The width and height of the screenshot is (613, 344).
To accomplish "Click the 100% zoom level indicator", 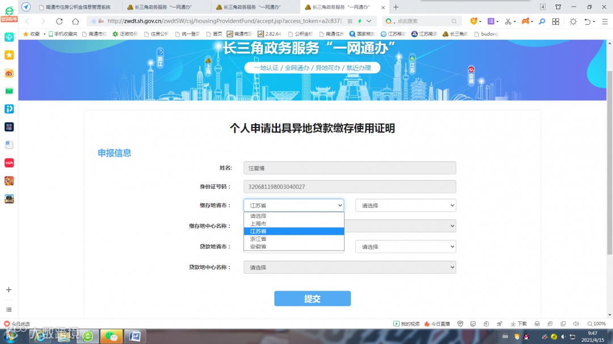I will point(597,324).
